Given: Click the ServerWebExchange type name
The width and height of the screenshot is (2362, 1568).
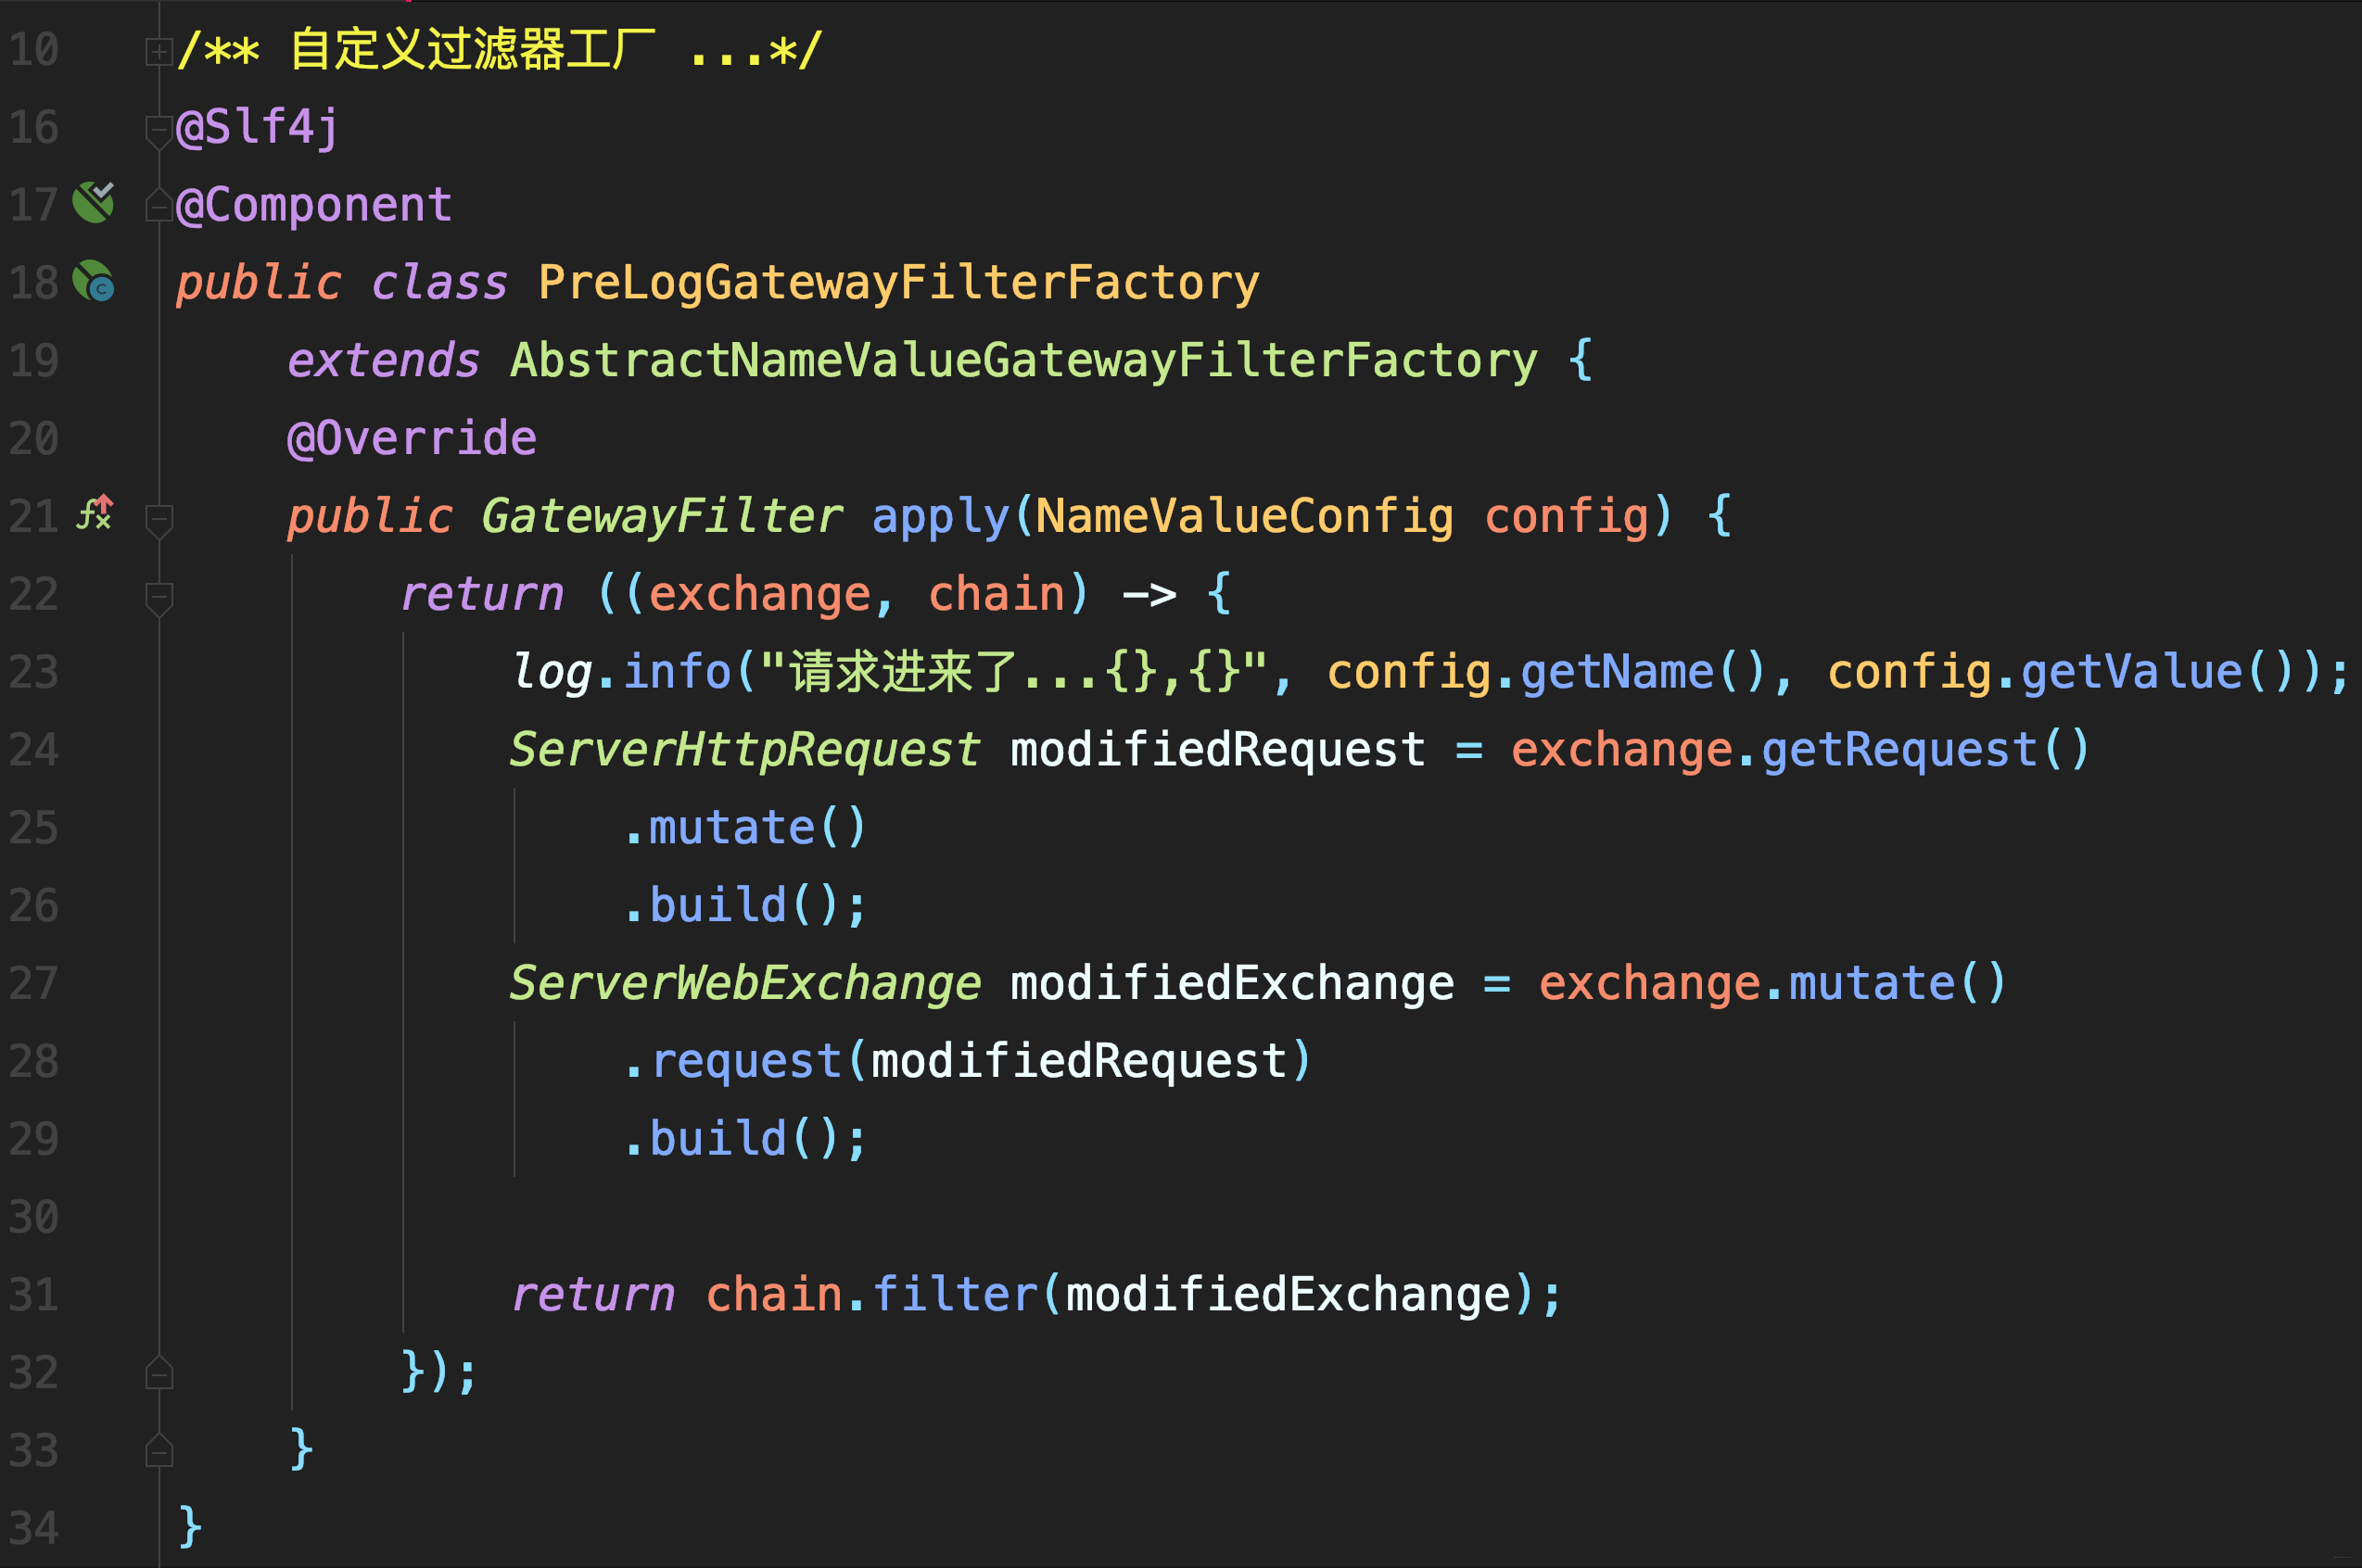Looking at the screenshot, I should 745,983.
